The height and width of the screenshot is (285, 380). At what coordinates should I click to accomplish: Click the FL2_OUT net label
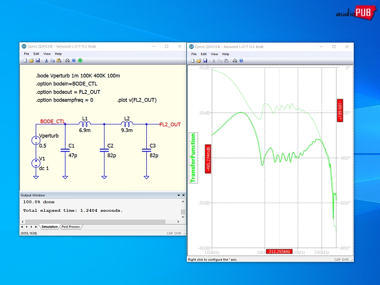(x=170, y=124)
